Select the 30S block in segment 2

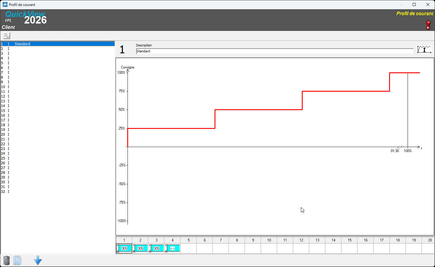click(x=140, y=248)
